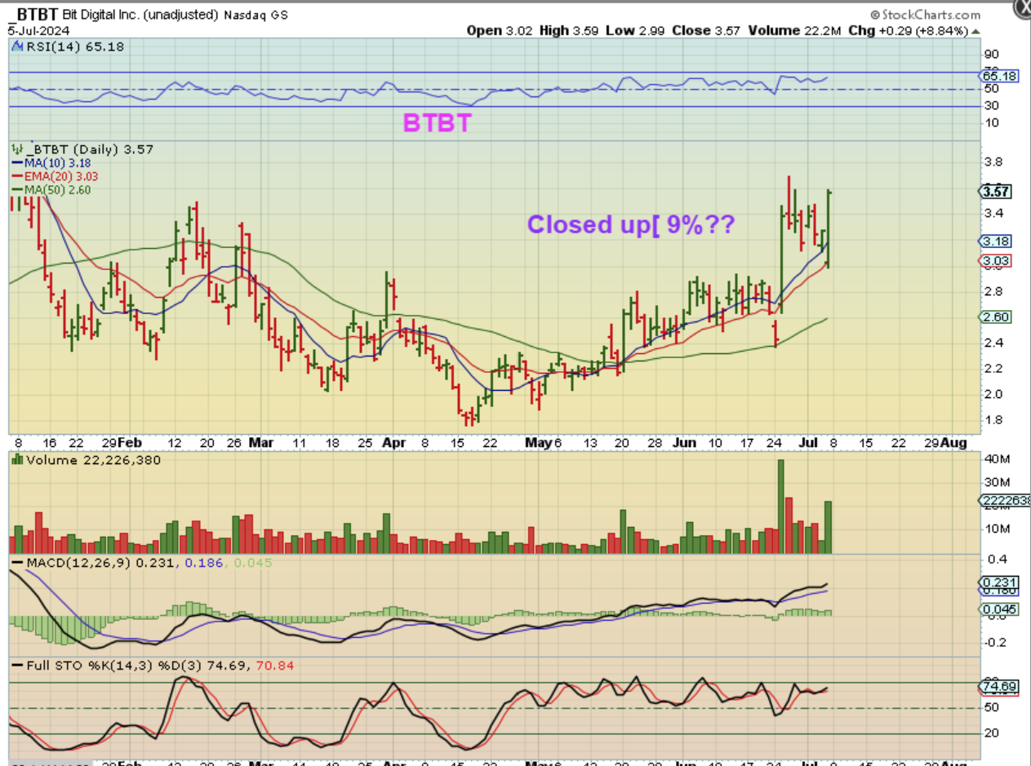The height and width of the screenshot is (766, 1031).
Task: Click the volume bars icon beside Volume 22,226,380
Action: (16, 460)
